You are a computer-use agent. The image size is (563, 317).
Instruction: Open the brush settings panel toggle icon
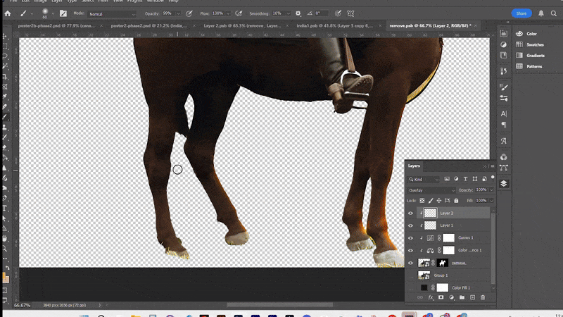pos(63,13)
